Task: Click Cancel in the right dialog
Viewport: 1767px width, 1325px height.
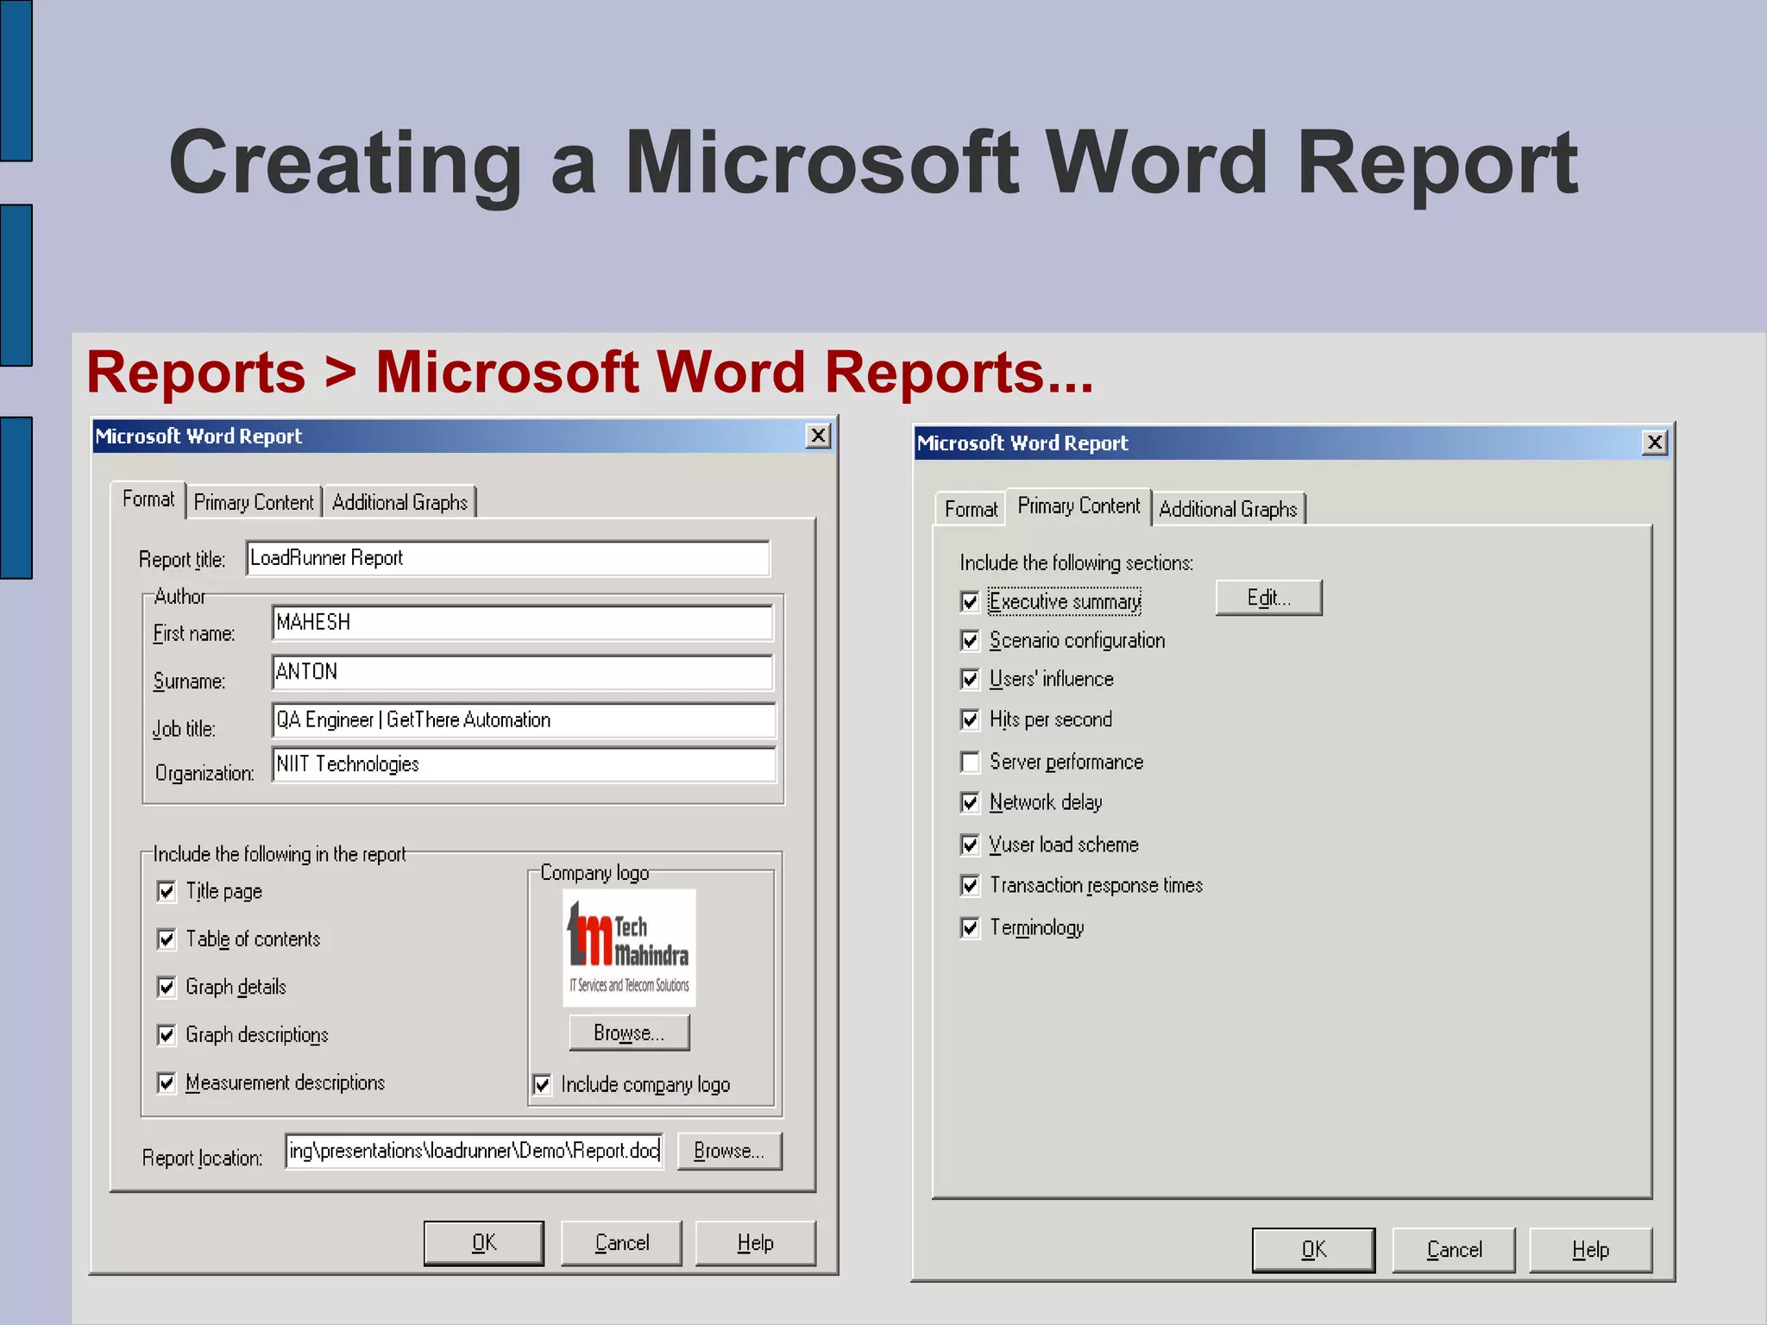Action: [1454, 1250]
